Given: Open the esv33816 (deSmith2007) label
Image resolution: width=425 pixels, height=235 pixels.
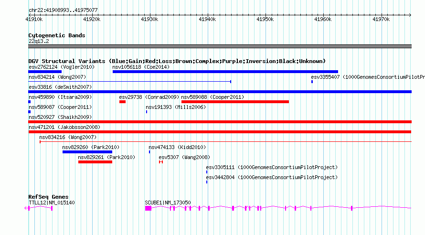Looking at the screenshot, I should click(x=60, y=87).
